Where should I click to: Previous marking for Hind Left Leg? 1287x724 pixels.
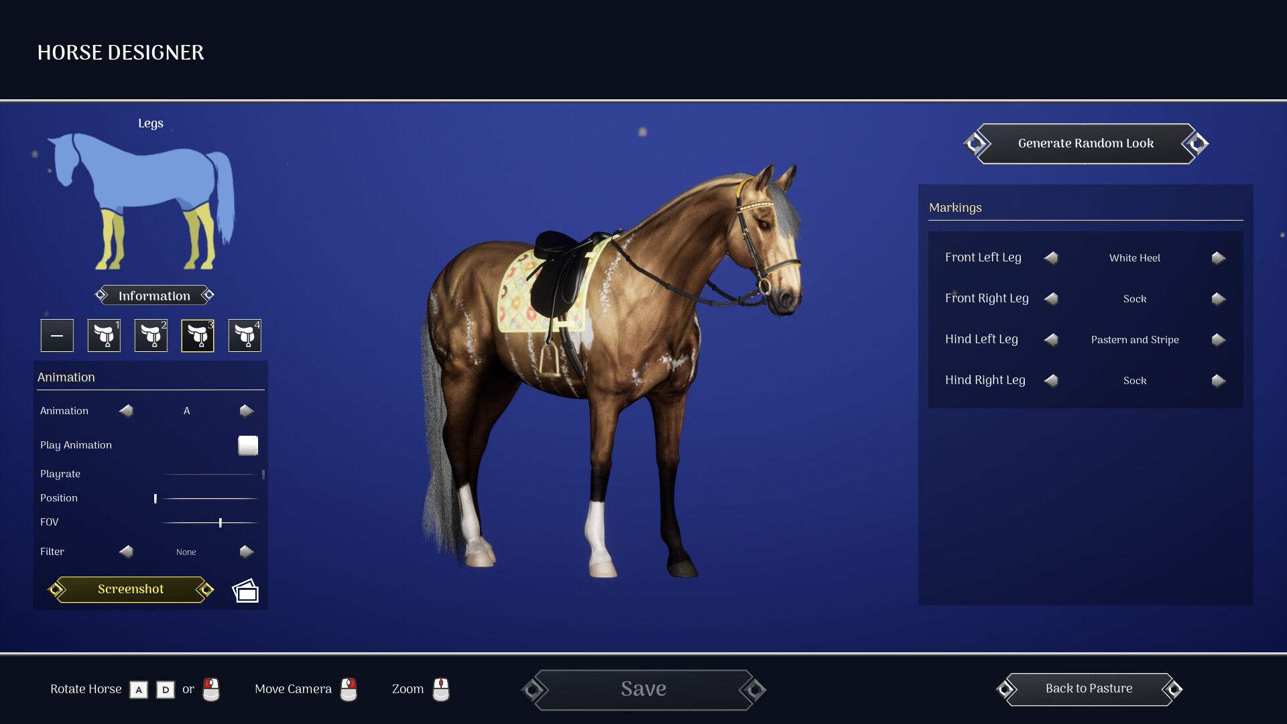click(1051, 340)
